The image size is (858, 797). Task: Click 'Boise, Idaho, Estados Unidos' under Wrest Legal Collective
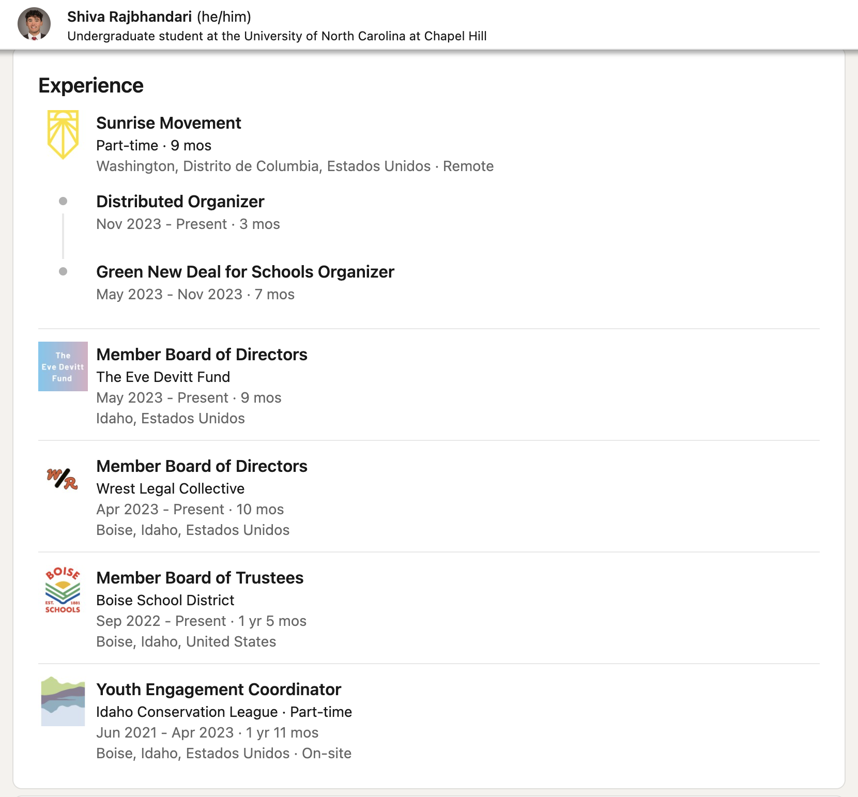193,530
